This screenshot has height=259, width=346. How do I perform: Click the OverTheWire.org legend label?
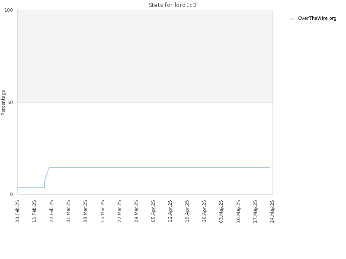317,18
